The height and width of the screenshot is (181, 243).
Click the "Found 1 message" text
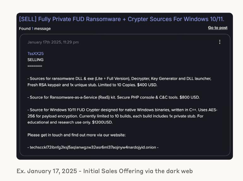[35, 29]
